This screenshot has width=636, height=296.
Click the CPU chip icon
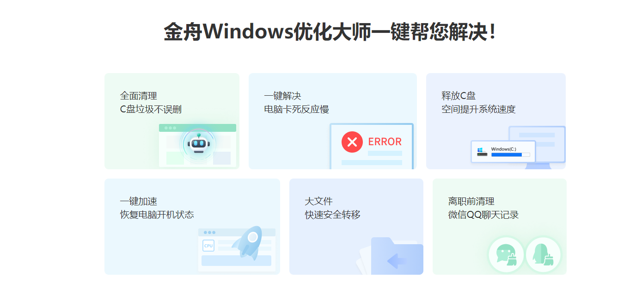[x=208, y=246]
